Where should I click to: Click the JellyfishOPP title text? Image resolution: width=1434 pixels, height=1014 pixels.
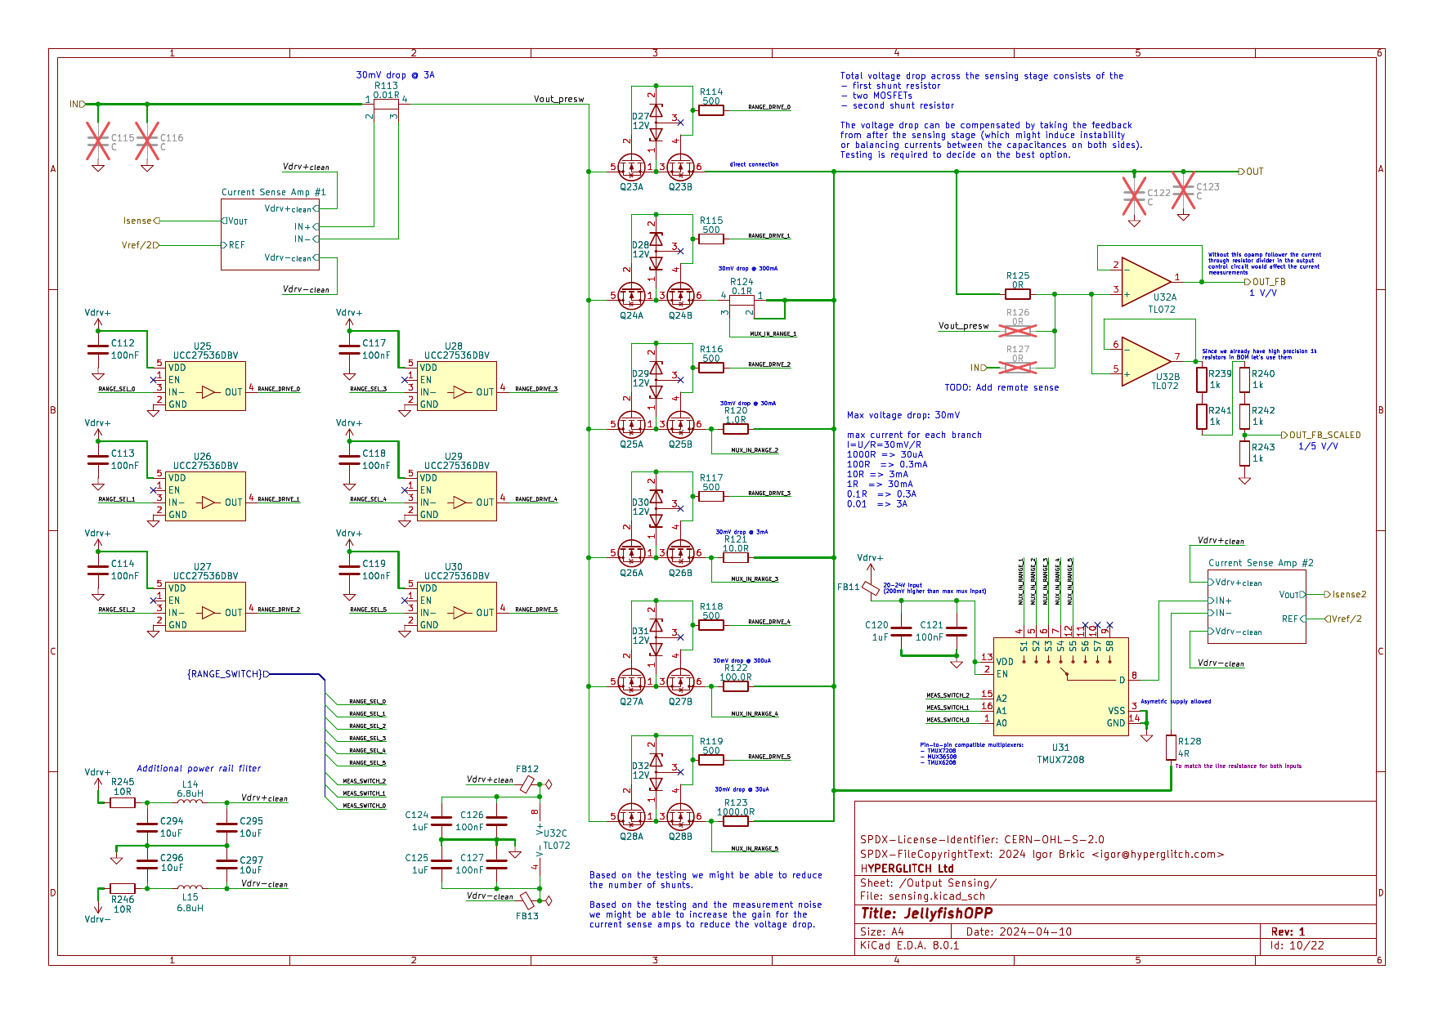tap(926, 913)
